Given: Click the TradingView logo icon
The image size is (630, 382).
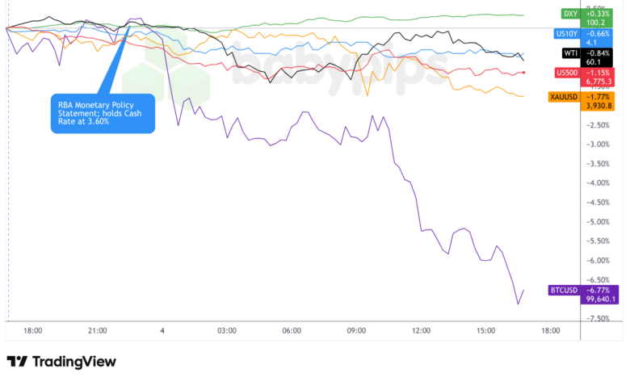Looking at the screenshot, I should click(16, 362).
